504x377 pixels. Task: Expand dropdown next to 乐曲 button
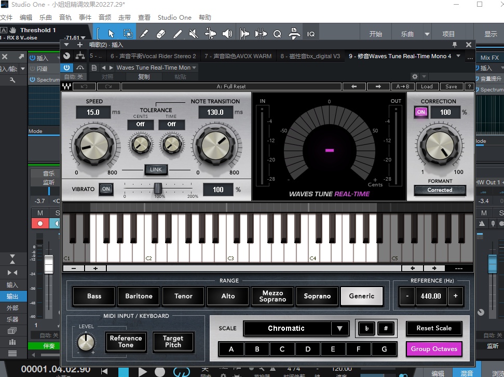pyautogui.click(x=427, y=34)
